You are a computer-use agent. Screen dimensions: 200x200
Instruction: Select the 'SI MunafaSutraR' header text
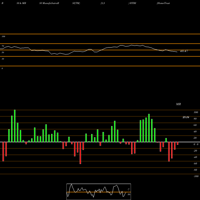(49, 3)
